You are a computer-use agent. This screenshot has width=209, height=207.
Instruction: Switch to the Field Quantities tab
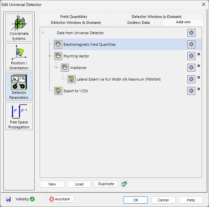click(74, 17)
